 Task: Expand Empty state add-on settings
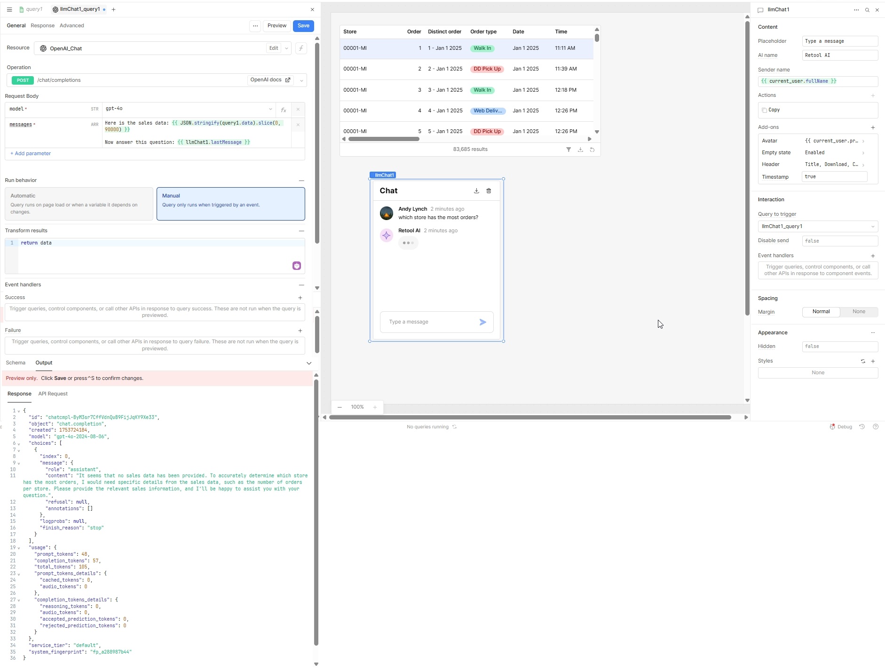pos(863,153)
